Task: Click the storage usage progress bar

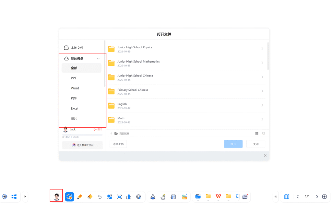Action: (82, 135)
